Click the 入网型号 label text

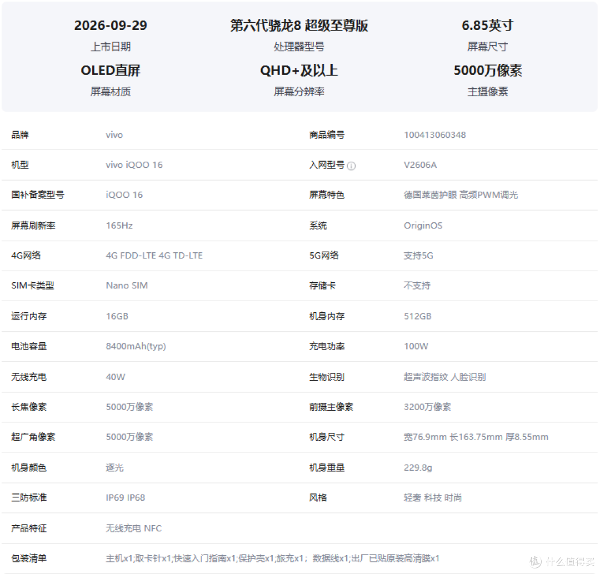[x=327, y=165]
